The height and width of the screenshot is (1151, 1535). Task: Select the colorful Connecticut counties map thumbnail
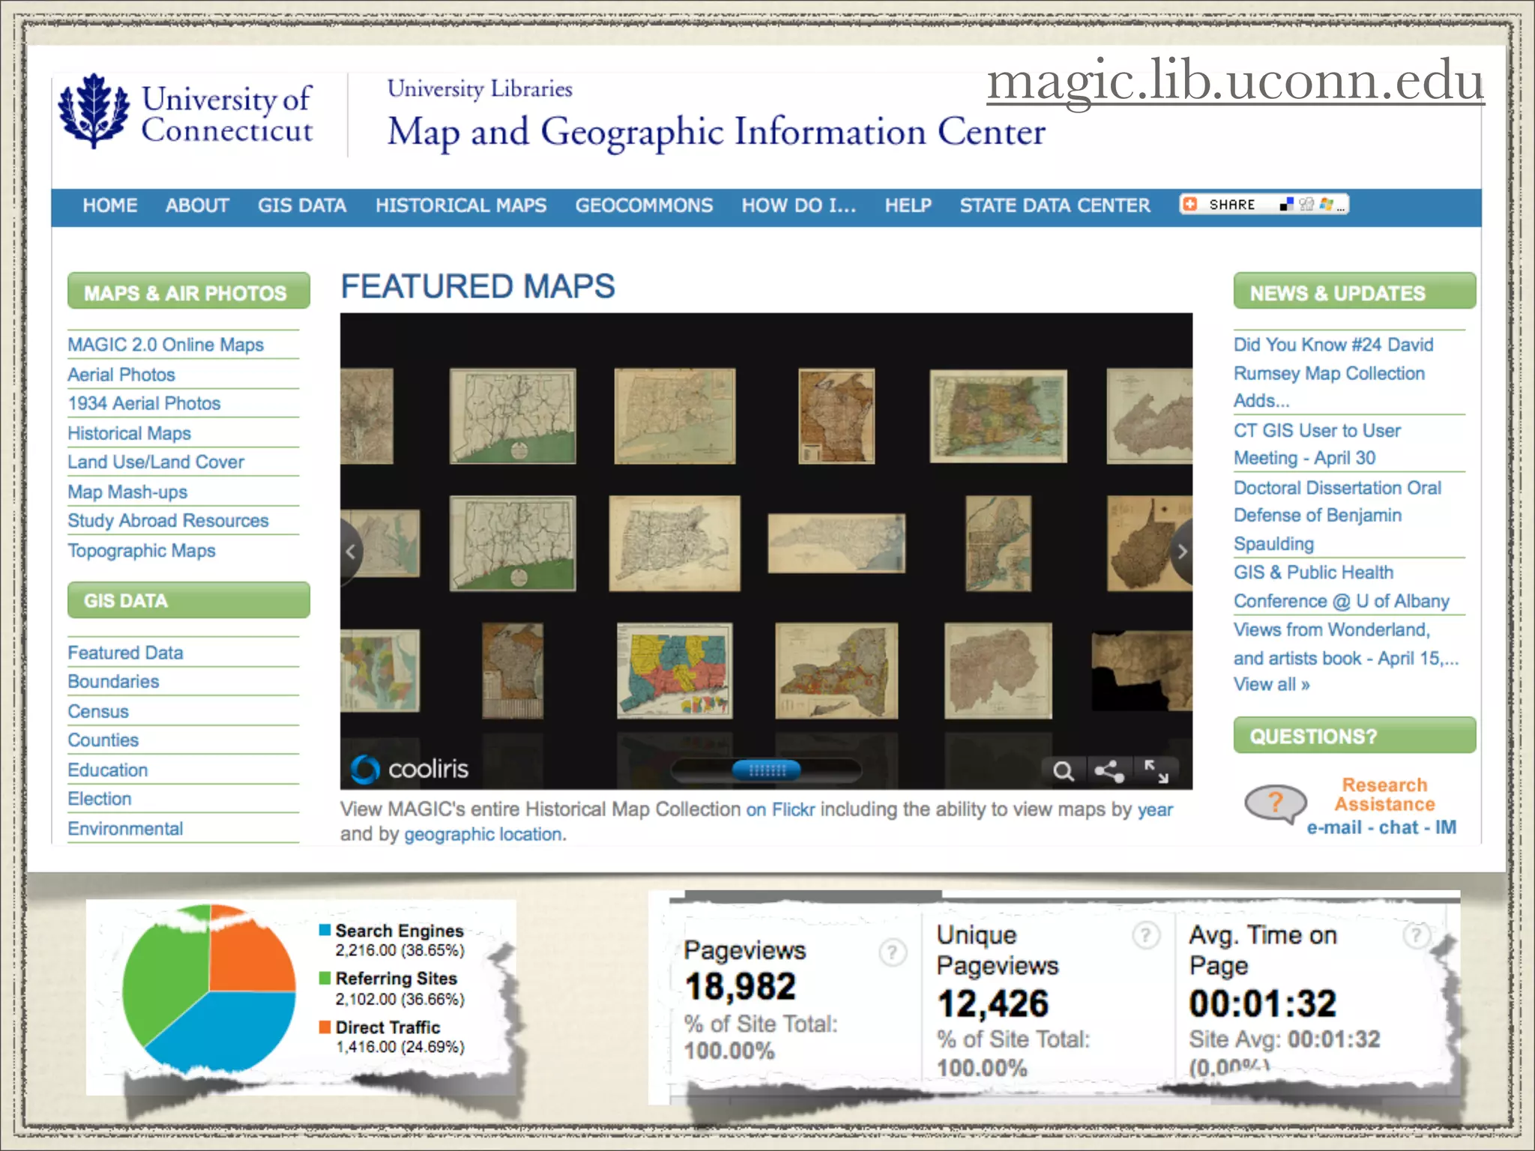pos(675,670)
